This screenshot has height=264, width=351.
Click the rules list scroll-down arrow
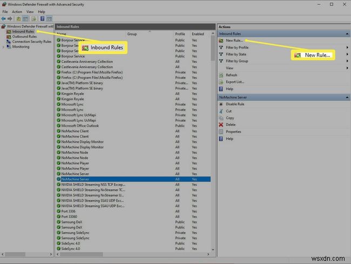tap(213, 249)
